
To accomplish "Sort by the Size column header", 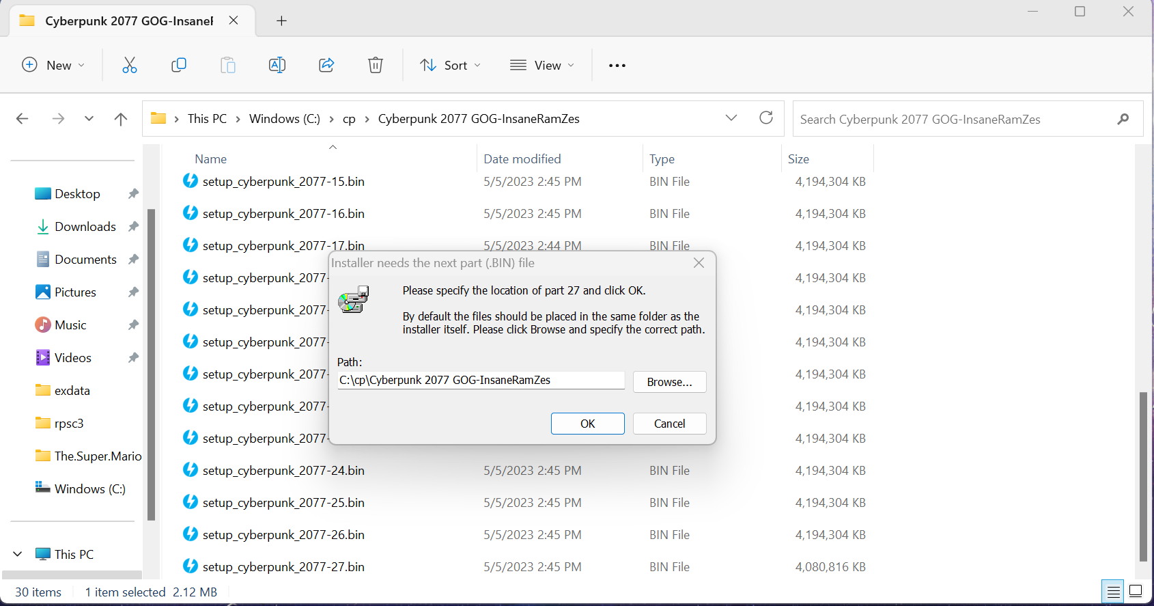I will click(798, 159).
